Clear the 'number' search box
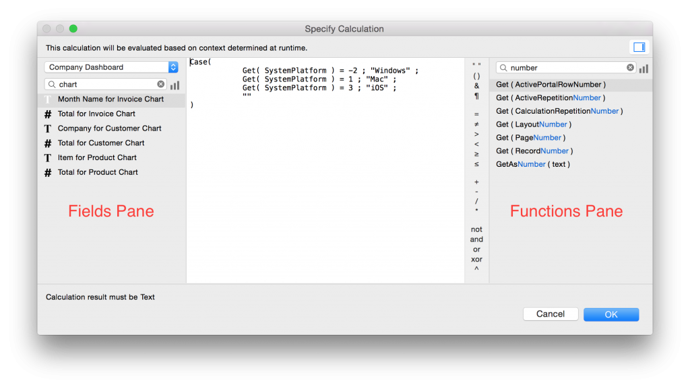Screen dimensions: 690x388 [631, 67]
